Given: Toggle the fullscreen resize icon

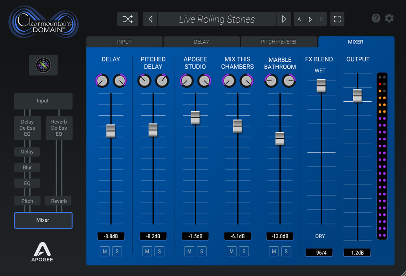Looking at the screenshot, I should click(x=337, y=19).
